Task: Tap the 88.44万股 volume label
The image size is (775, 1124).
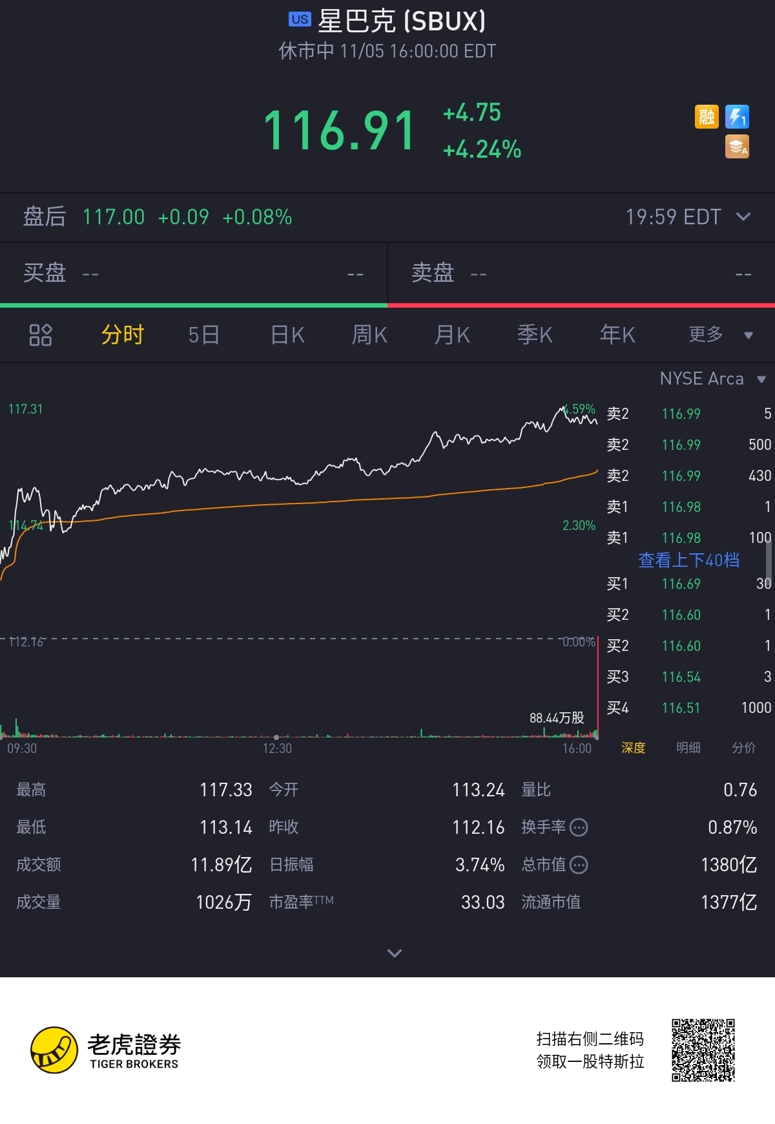Action: 557,718
